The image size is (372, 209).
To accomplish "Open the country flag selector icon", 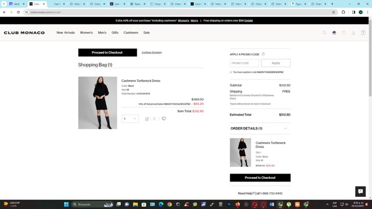I will (334, 33).
